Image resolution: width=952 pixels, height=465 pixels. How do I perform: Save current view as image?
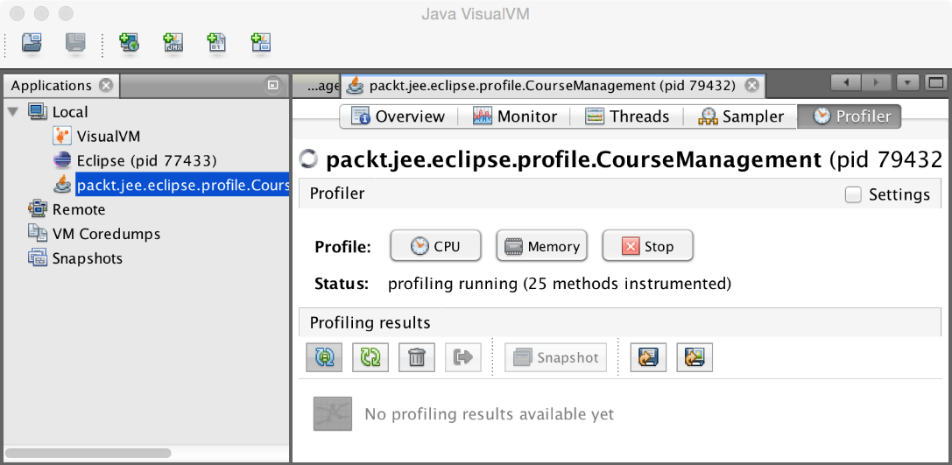[x=695, y=357]
